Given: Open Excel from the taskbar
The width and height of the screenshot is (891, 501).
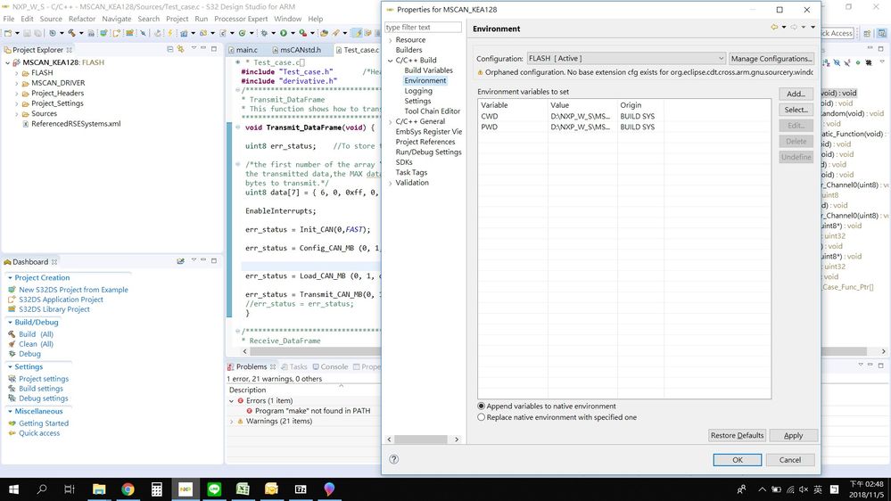Looking at the screenshot, I should click(243, 489).
